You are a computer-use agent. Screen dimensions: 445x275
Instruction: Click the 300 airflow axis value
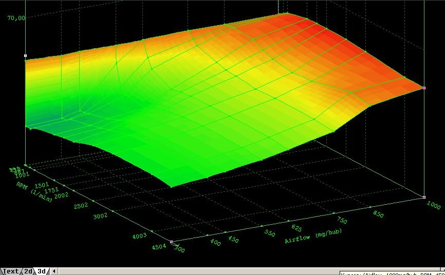[179, 249]
